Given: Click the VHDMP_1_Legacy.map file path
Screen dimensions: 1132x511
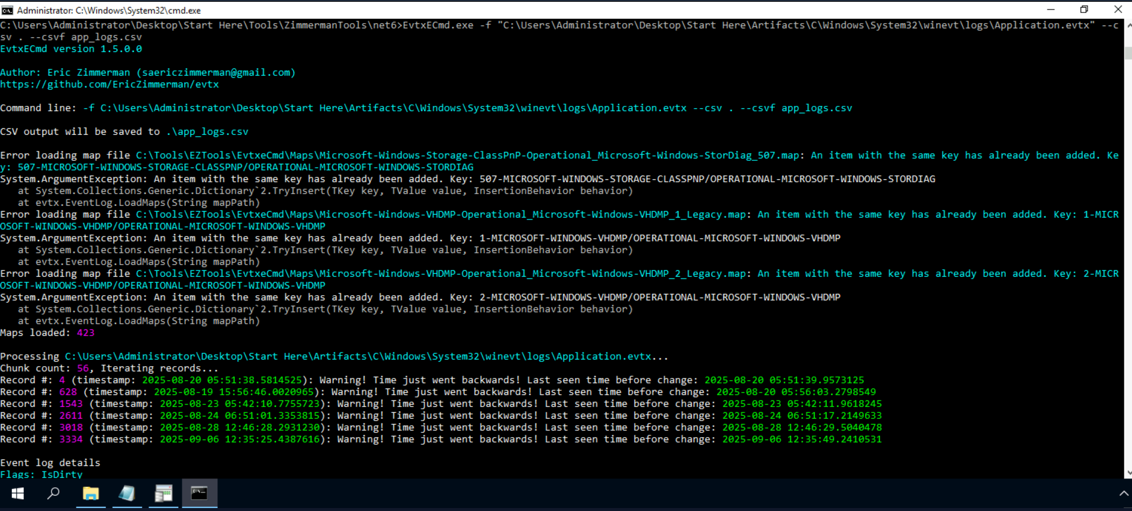Looking at the screenshot, I should 441,214.
